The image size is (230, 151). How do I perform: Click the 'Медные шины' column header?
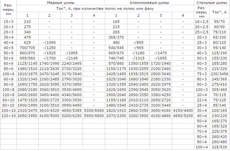(61, 3)
